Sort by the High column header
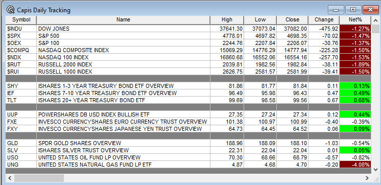 [227, 20]
